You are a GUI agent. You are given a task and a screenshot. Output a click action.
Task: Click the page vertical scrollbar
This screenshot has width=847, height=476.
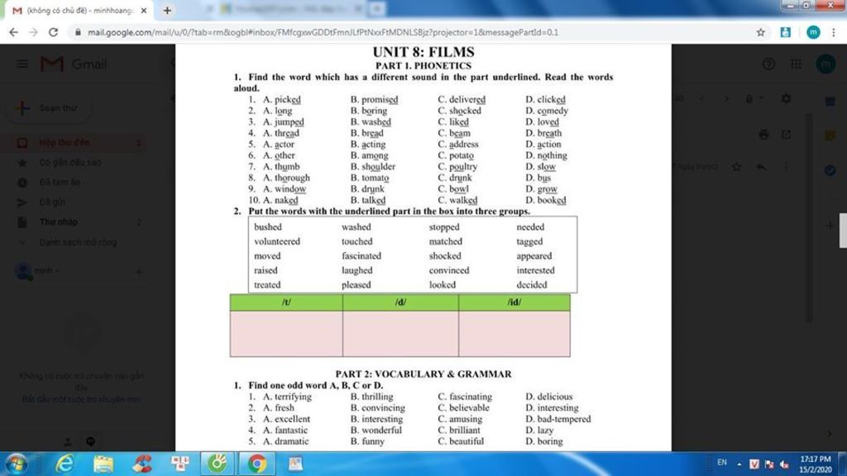click(843, 231)
